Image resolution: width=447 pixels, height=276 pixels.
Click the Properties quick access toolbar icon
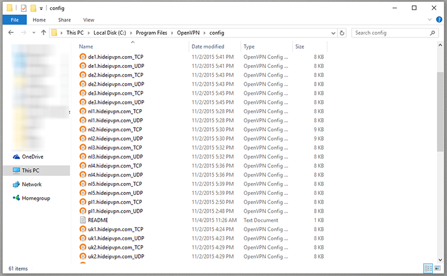coord(24,8)
